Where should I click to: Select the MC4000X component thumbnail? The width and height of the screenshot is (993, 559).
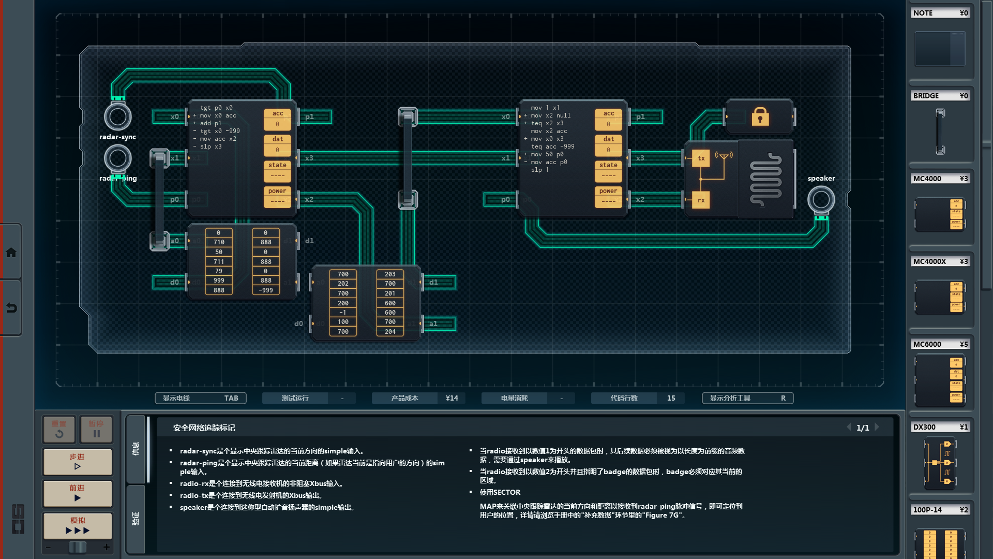[x=940, y=298]
